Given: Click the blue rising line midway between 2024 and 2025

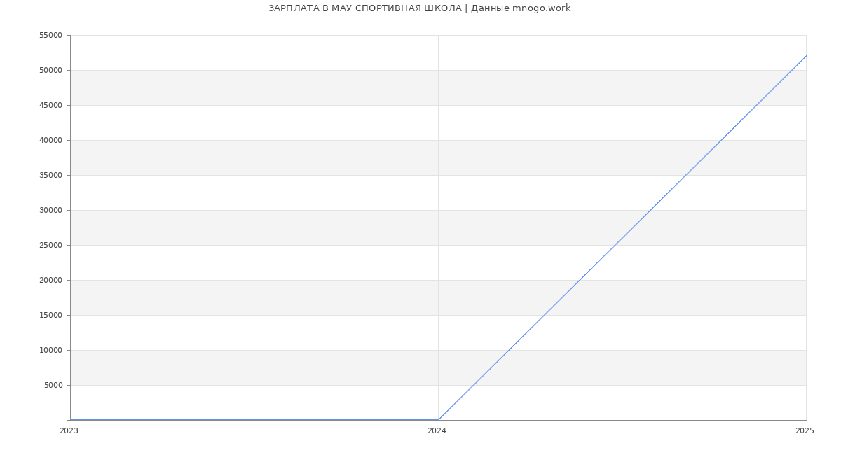Looking at the screenshot, I should pyautogui.click(x=622, y=238).
